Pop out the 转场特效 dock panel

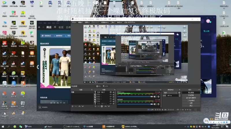pyautogui.click(x=180, y=90)
